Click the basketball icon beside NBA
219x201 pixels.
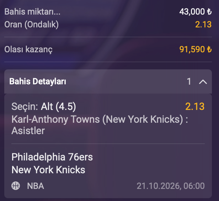pyautogui.click(x=16, y=186)
